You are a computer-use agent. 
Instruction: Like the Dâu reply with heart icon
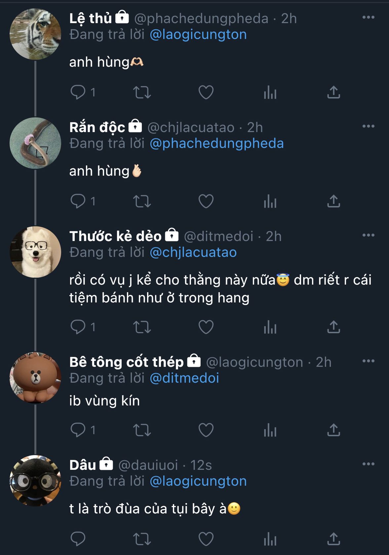click(206, 539)
